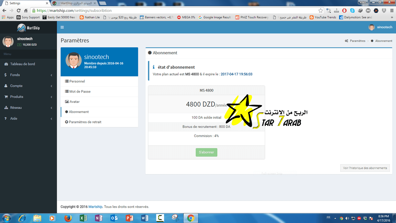The image size is (396, 223).
Task: Click the FR language indicator
Action: pos(328,218)
